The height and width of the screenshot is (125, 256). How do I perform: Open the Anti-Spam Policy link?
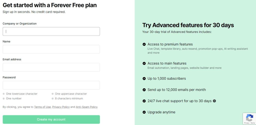86,107
